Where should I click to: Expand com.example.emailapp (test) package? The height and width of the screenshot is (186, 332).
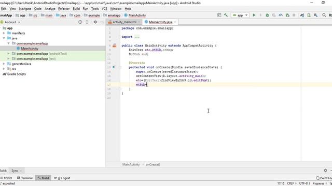tap(8, 58)
